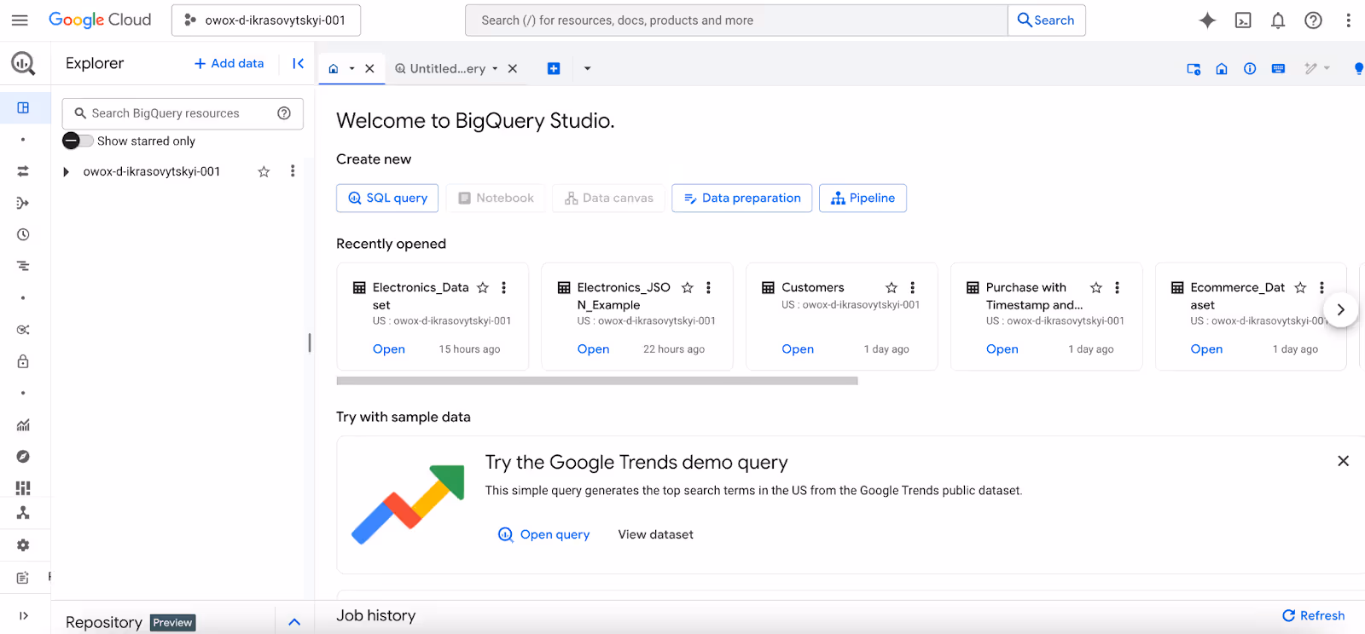This screenshot has height=634, width=1365.
Task: Click the Search button in the top bar
Action: coord(1046,20)
